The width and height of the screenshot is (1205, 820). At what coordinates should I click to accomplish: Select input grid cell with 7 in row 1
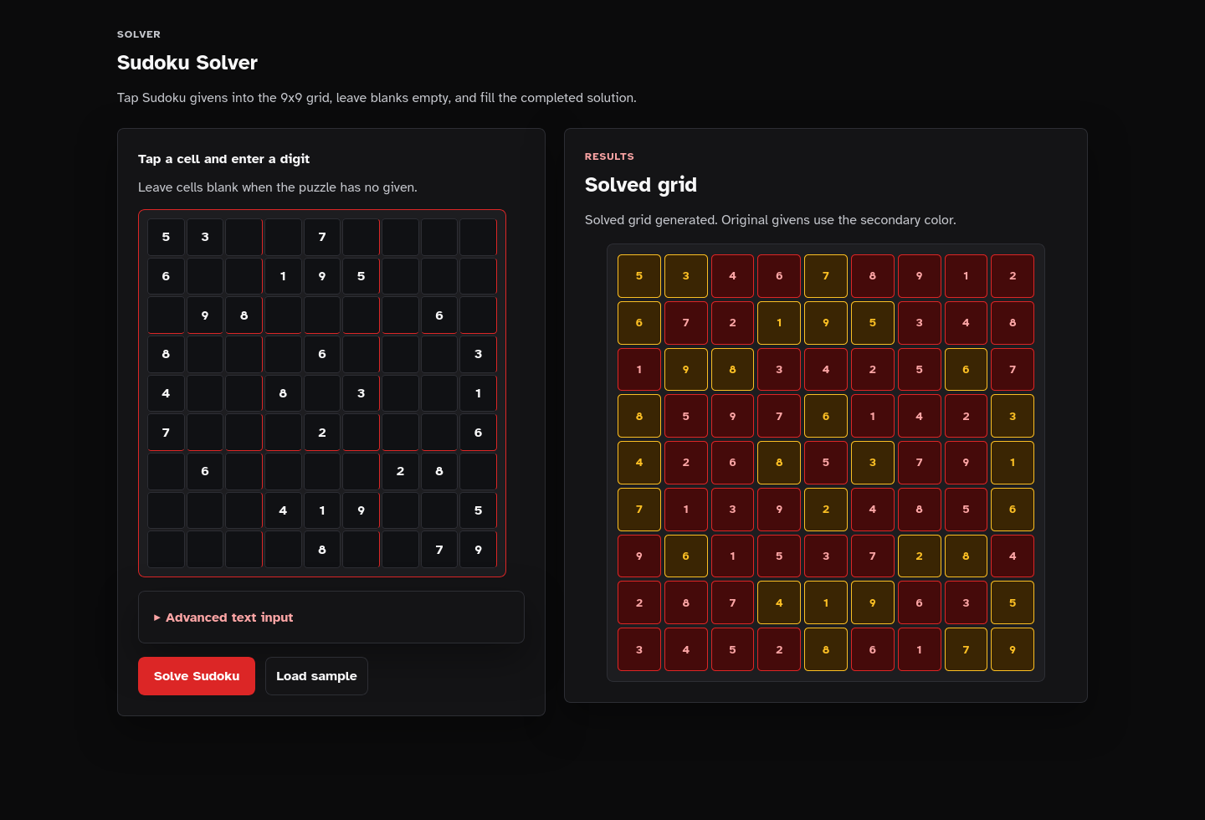click(x=322, y=237)
